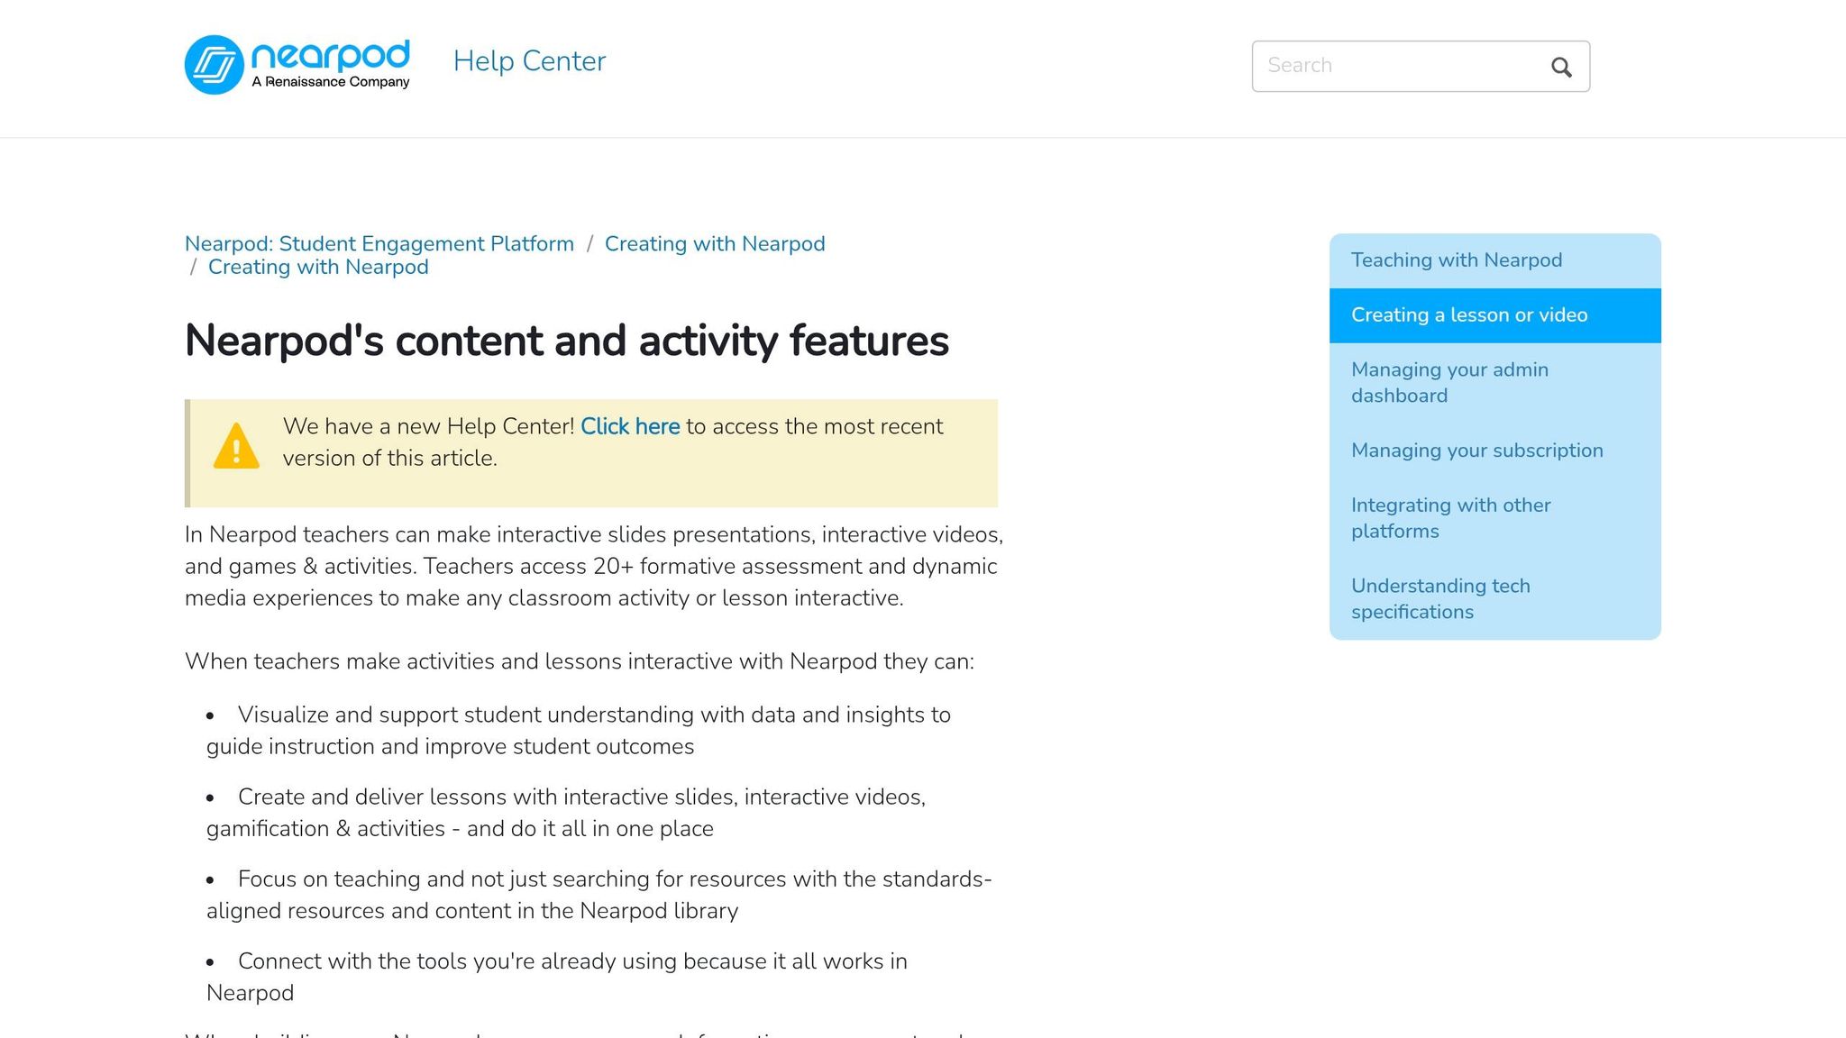Click the first 'Creating with Nearpod' breadcrumb
This screenshot has height=1038, width=1846.
coord(715,243)
